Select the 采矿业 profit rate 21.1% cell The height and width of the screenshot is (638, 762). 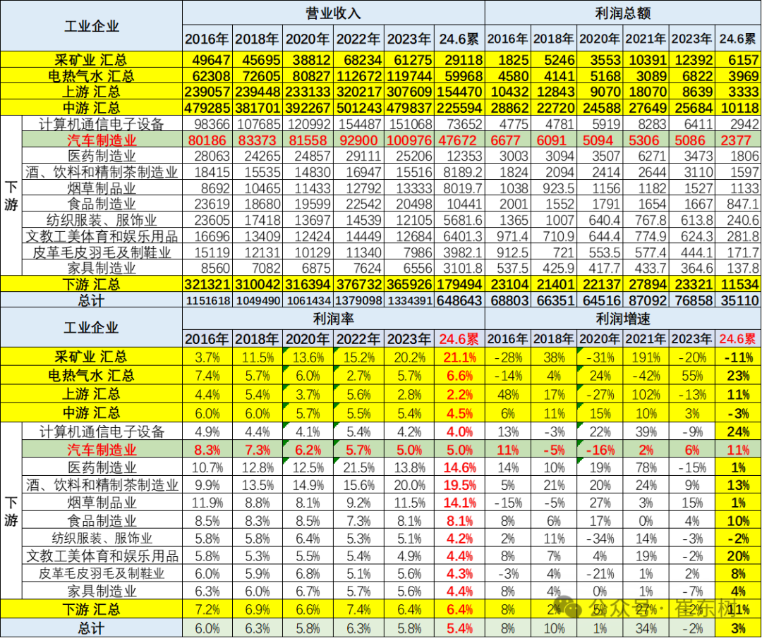(x=459, y=357)
